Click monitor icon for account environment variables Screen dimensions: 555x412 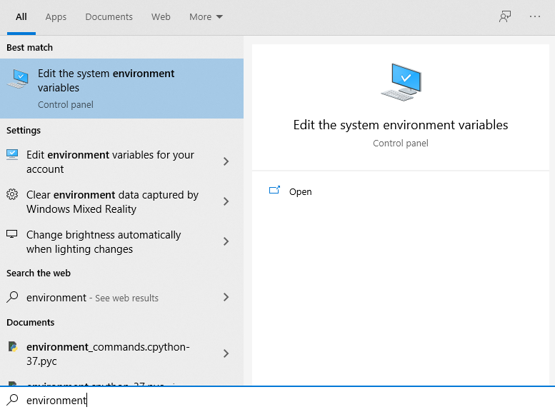coord(12,154)
